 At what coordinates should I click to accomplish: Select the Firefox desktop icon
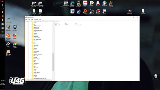tap(15, 36)
